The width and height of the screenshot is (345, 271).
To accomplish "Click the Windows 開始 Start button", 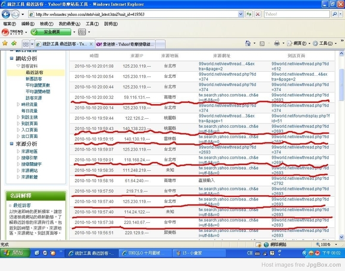I will click(x=15, y=253).
